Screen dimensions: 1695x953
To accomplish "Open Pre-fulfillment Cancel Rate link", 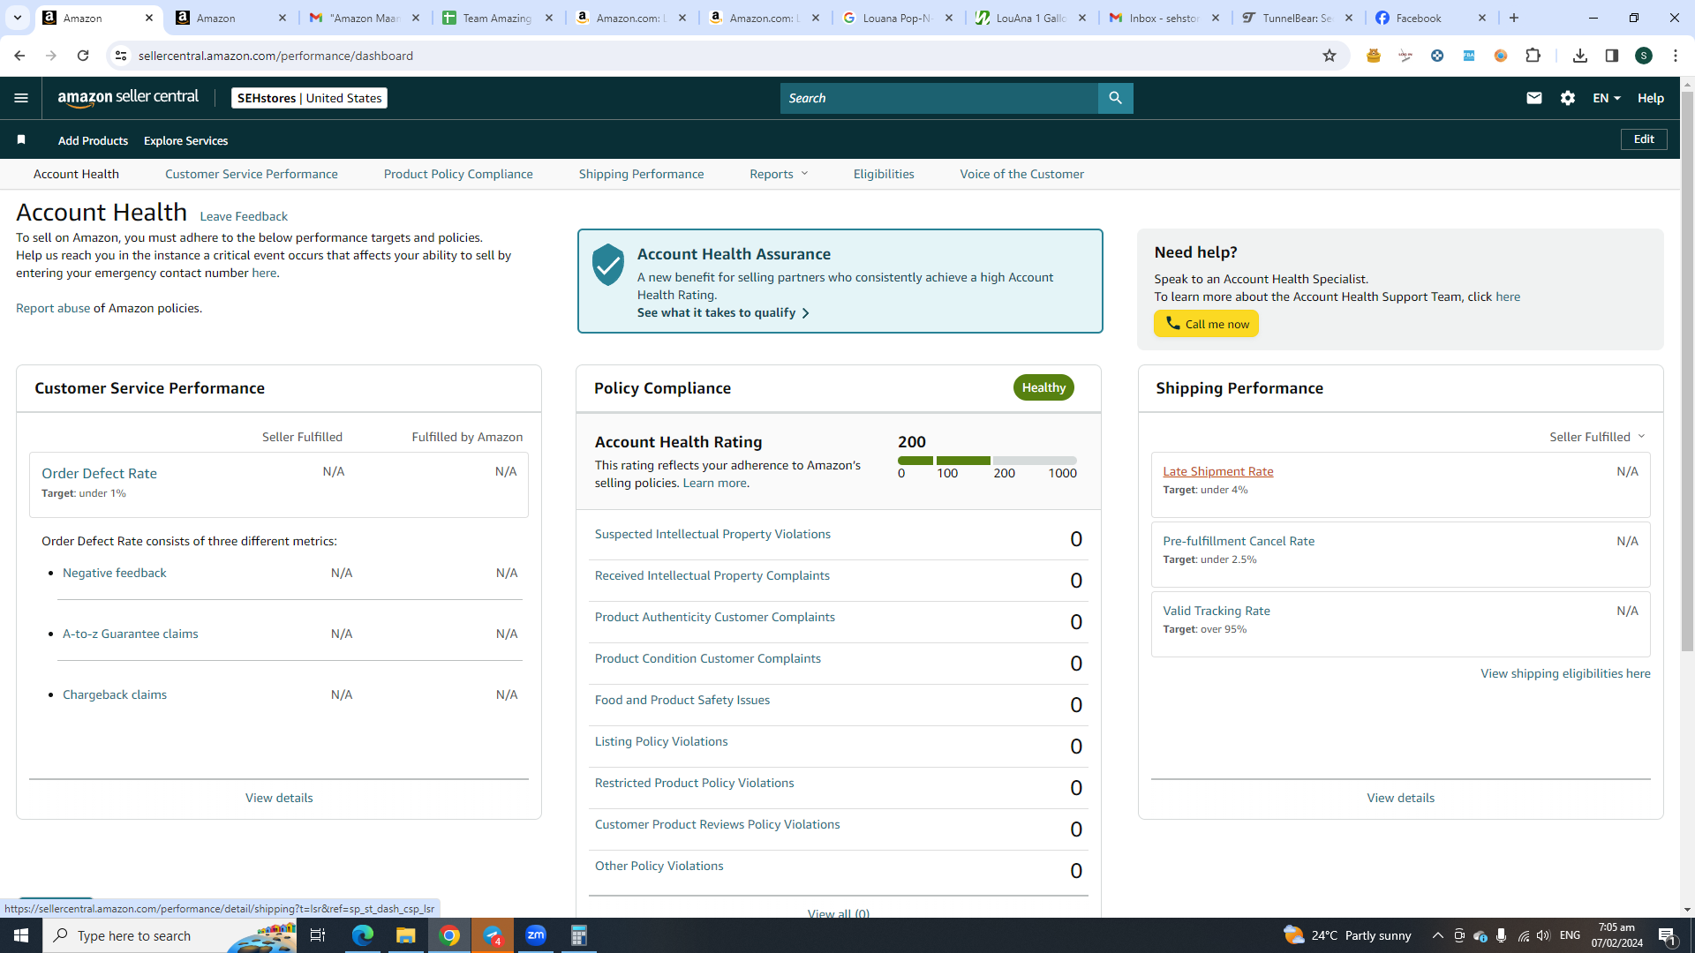I will click(1239, 541).
